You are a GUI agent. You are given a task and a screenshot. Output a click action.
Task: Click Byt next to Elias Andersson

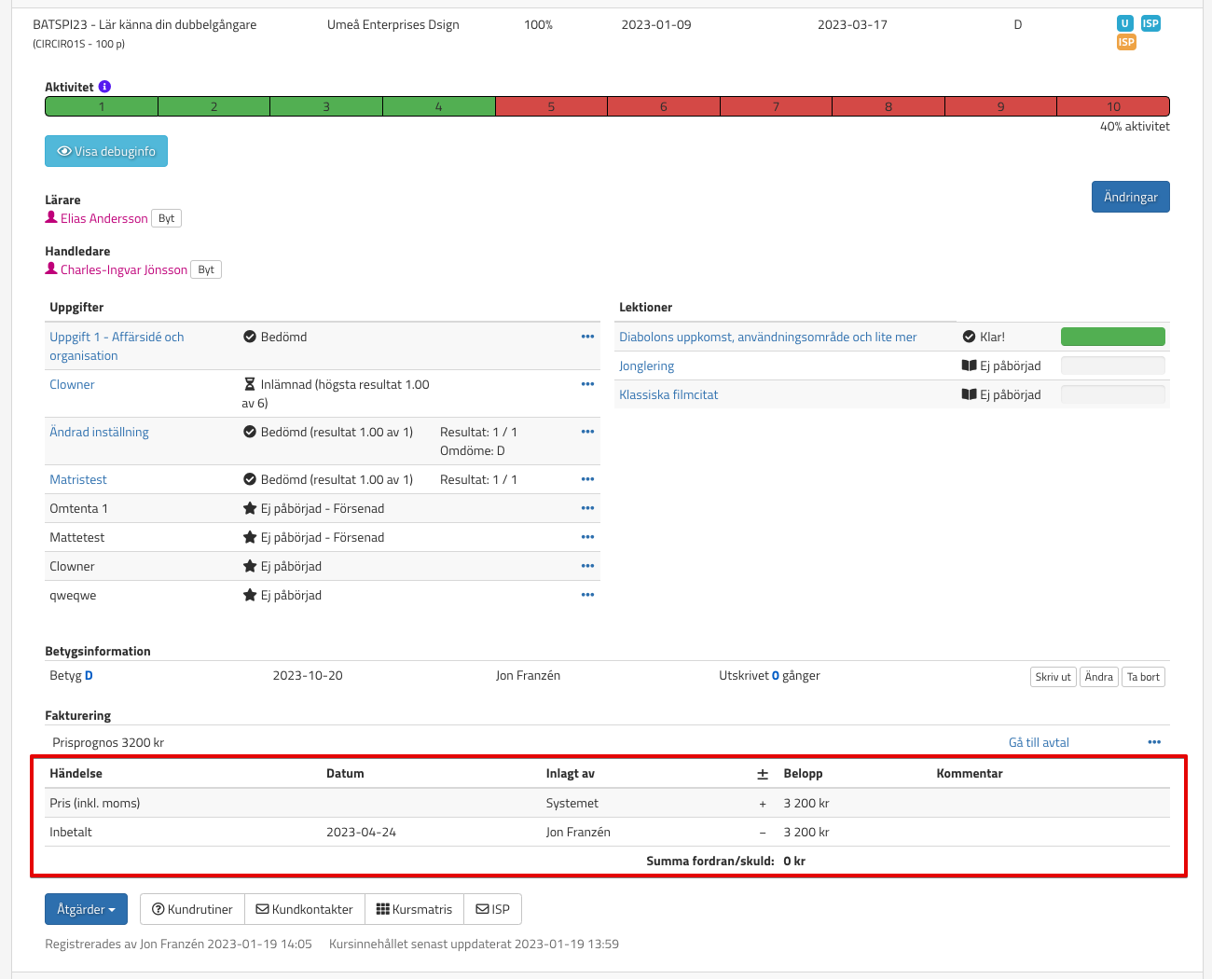[166, 218]
